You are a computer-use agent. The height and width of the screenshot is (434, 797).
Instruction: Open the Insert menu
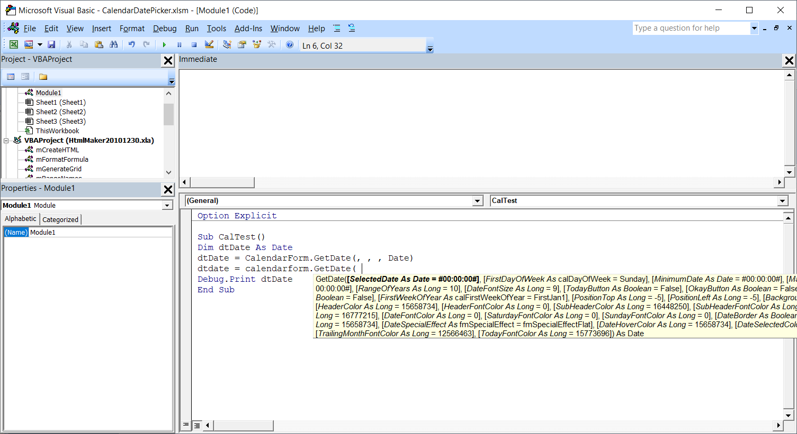(102, 29)
